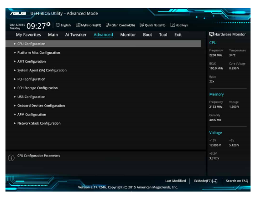Launch Qfan Control(F6) label
Image resolution: width=256 pixels, height=197 pixels.
(x=123, y=25)
